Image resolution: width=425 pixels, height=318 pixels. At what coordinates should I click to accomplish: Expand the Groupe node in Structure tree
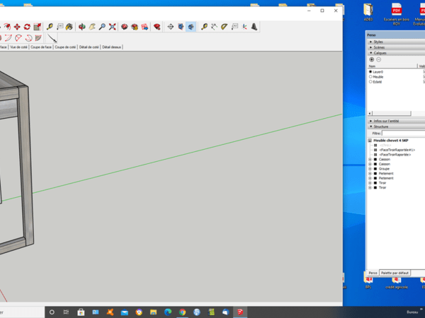(370, 169)
